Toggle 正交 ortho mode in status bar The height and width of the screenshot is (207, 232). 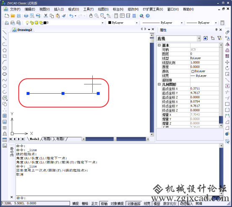tap(94, 204)
